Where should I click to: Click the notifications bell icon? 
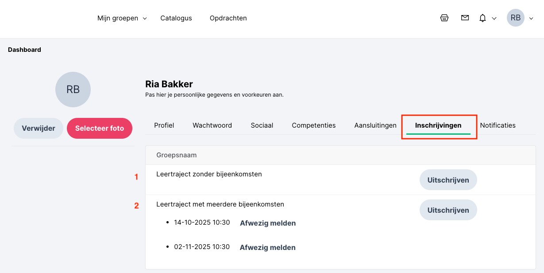[482, 18]
